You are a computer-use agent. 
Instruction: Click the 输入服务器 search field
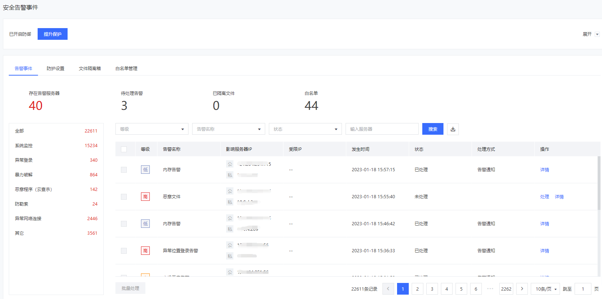[382, 129]
